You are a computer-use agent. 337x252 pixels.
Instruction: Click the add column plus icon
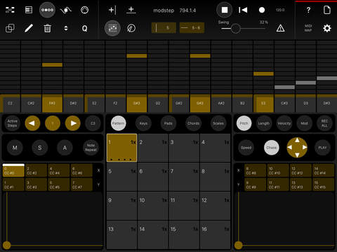[x=112, y=10]
